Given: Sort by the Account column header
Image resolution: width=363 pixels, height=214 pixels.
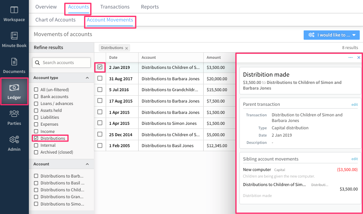Looking at the screenshot, I should click(149, 58).
